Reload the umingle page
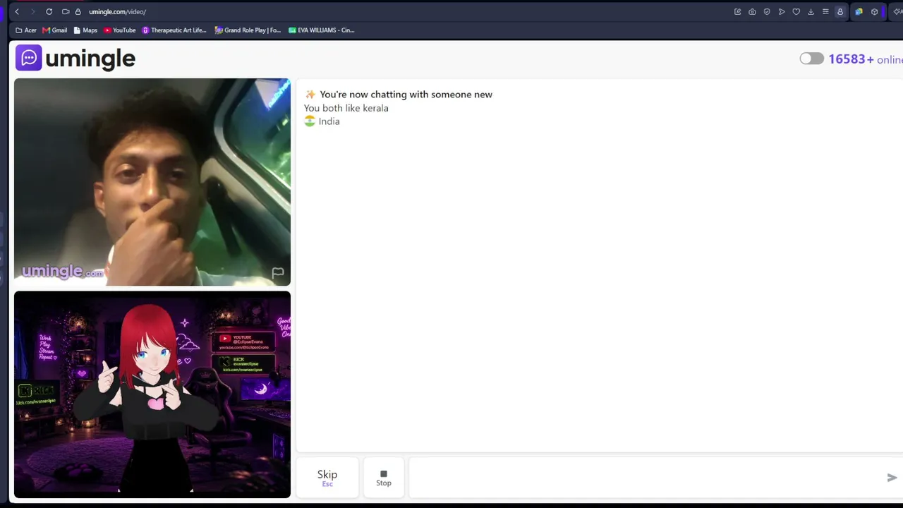903x508 pixels. coord(49,11)
